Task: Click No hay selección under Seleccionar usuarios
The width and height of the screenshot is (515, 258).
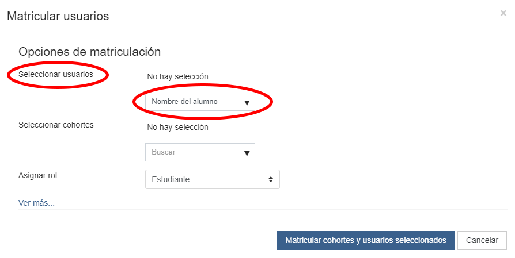Action: click(177, 76)
